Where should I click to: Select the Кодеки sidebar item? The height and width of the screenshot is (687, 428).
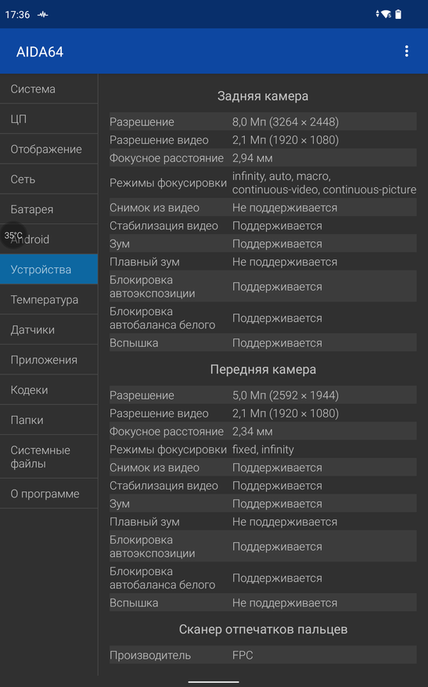click(x=49, y=390)
